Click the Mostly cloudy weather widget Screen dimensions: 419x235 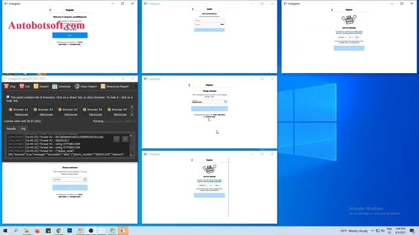pos(354,230)
